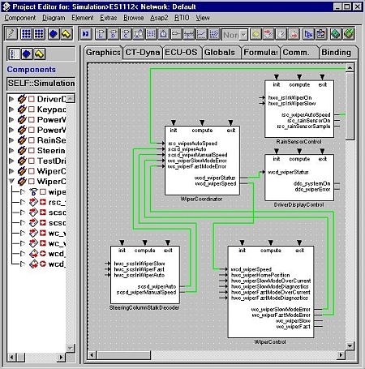
Task: Click the clipboard icon in the toolbar
Action: point(321,34)
